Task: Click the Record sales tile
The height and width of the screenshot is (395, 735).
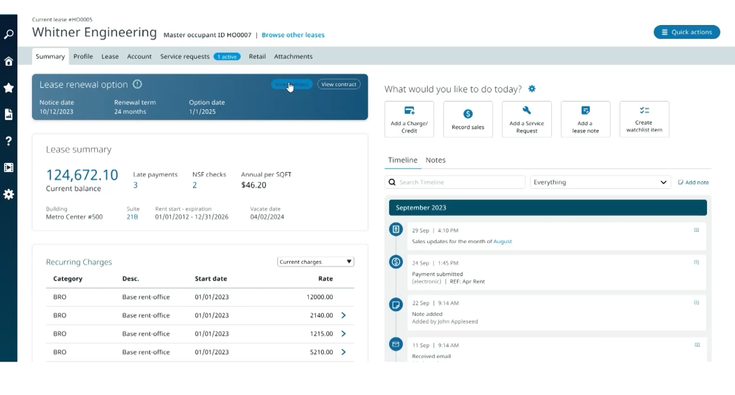Action: click(468, 119)
